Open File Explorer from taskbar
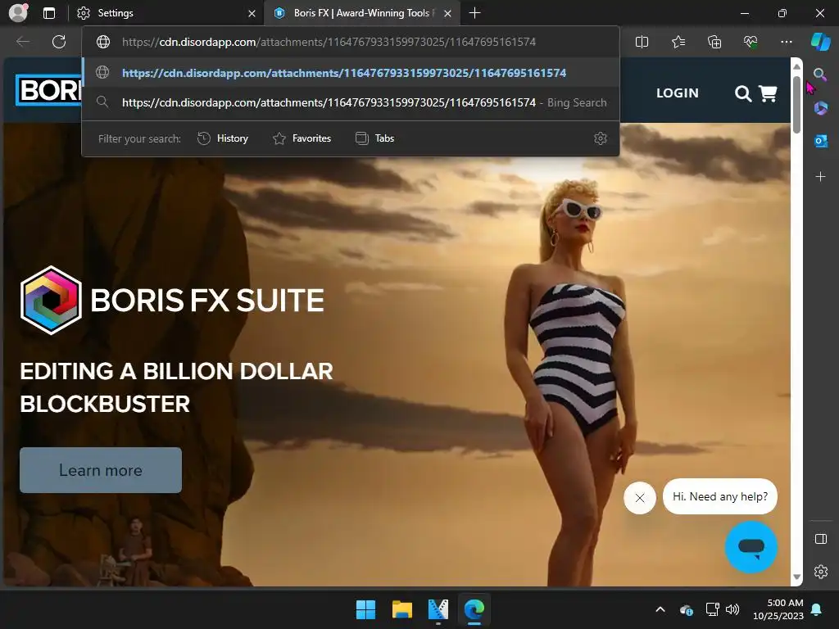This screenshot has height=629, width=839. [401, 609]
